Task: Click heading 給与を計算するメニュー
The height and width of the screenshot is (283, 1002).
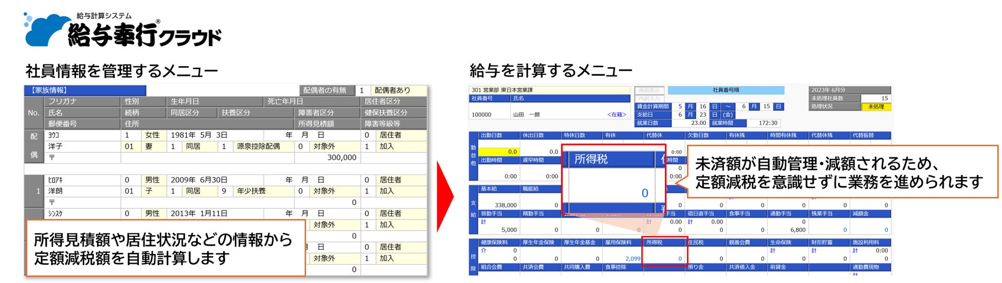Action: click(x=551, y=71)
